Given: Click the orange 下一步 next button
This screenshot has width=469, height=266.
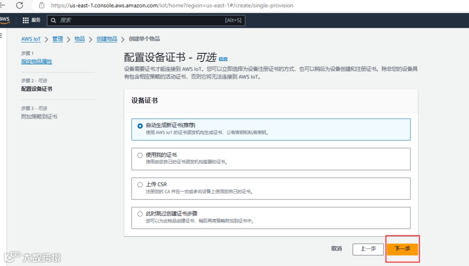Looking at the screenshot, I should [402, 249].
